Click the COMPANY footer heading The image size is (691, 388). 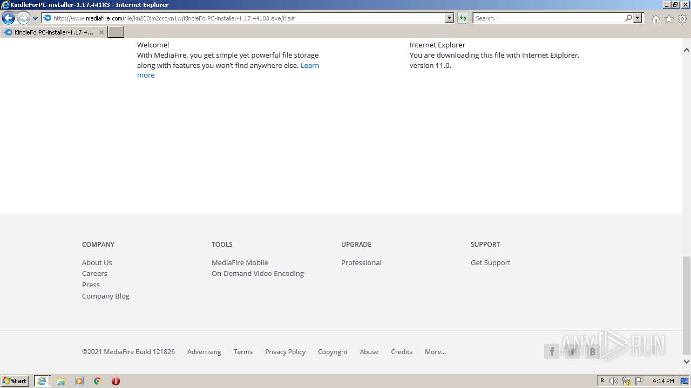(98, 244)
